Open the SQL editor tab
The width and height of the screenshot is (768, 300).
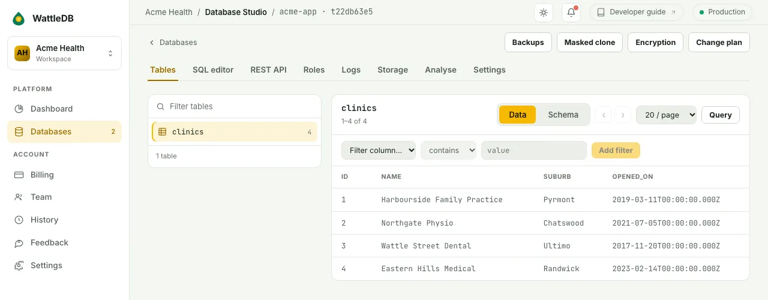click(x=213, y=70)
